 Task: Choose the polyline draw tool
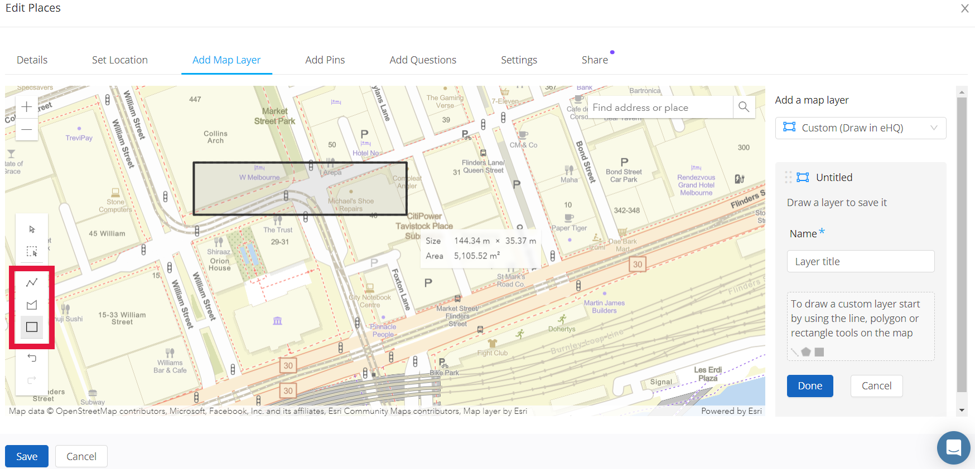(32, 282)
